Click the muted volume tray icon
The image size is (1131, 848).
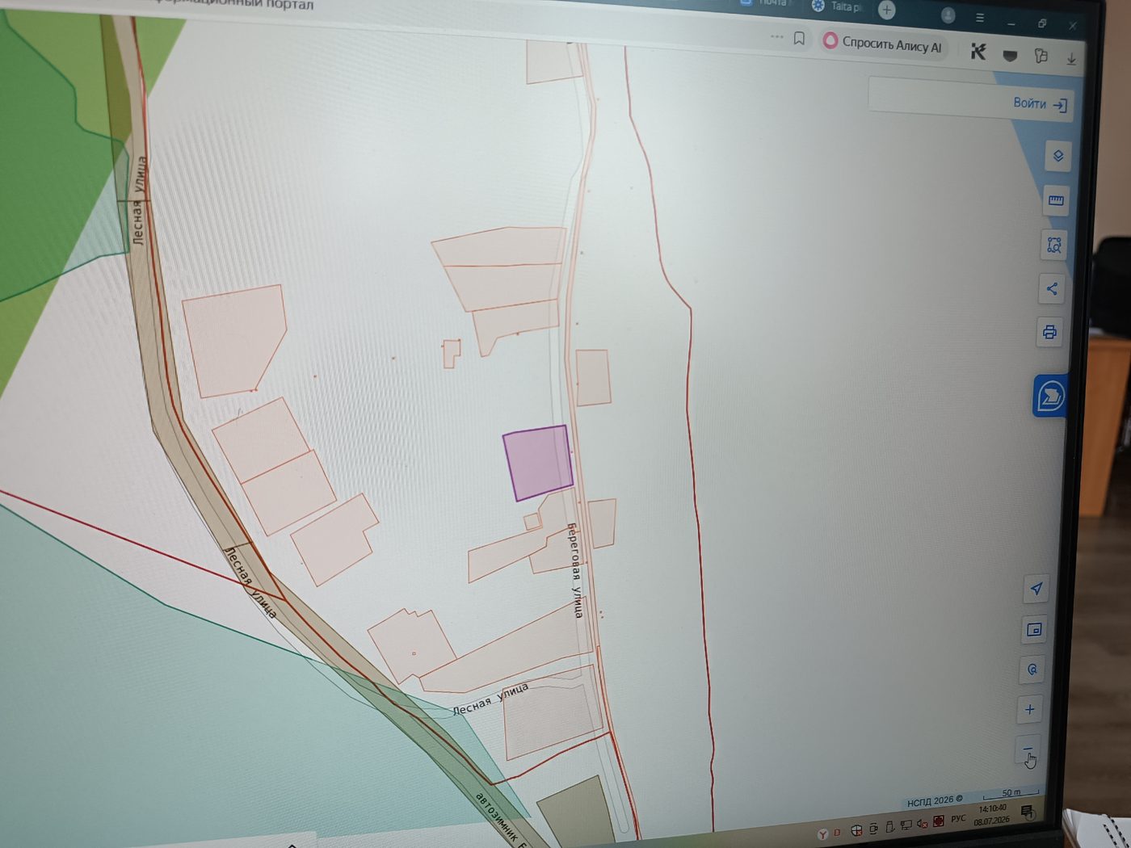922,824
